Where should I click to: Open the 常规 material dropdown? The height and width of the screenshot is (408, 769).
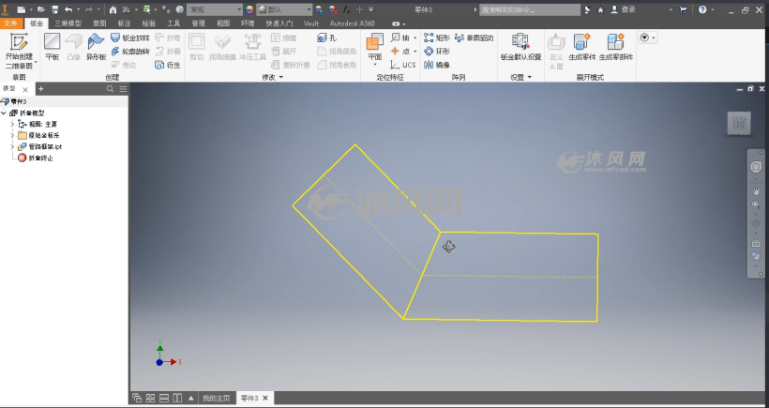click(x=215, y=9)
